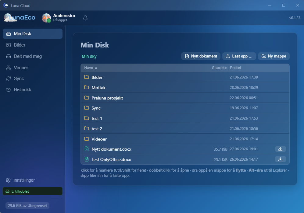Screen dimensions: 304x213
Task: Create a folder with Ny mappe
Action: tap(274, 56)
